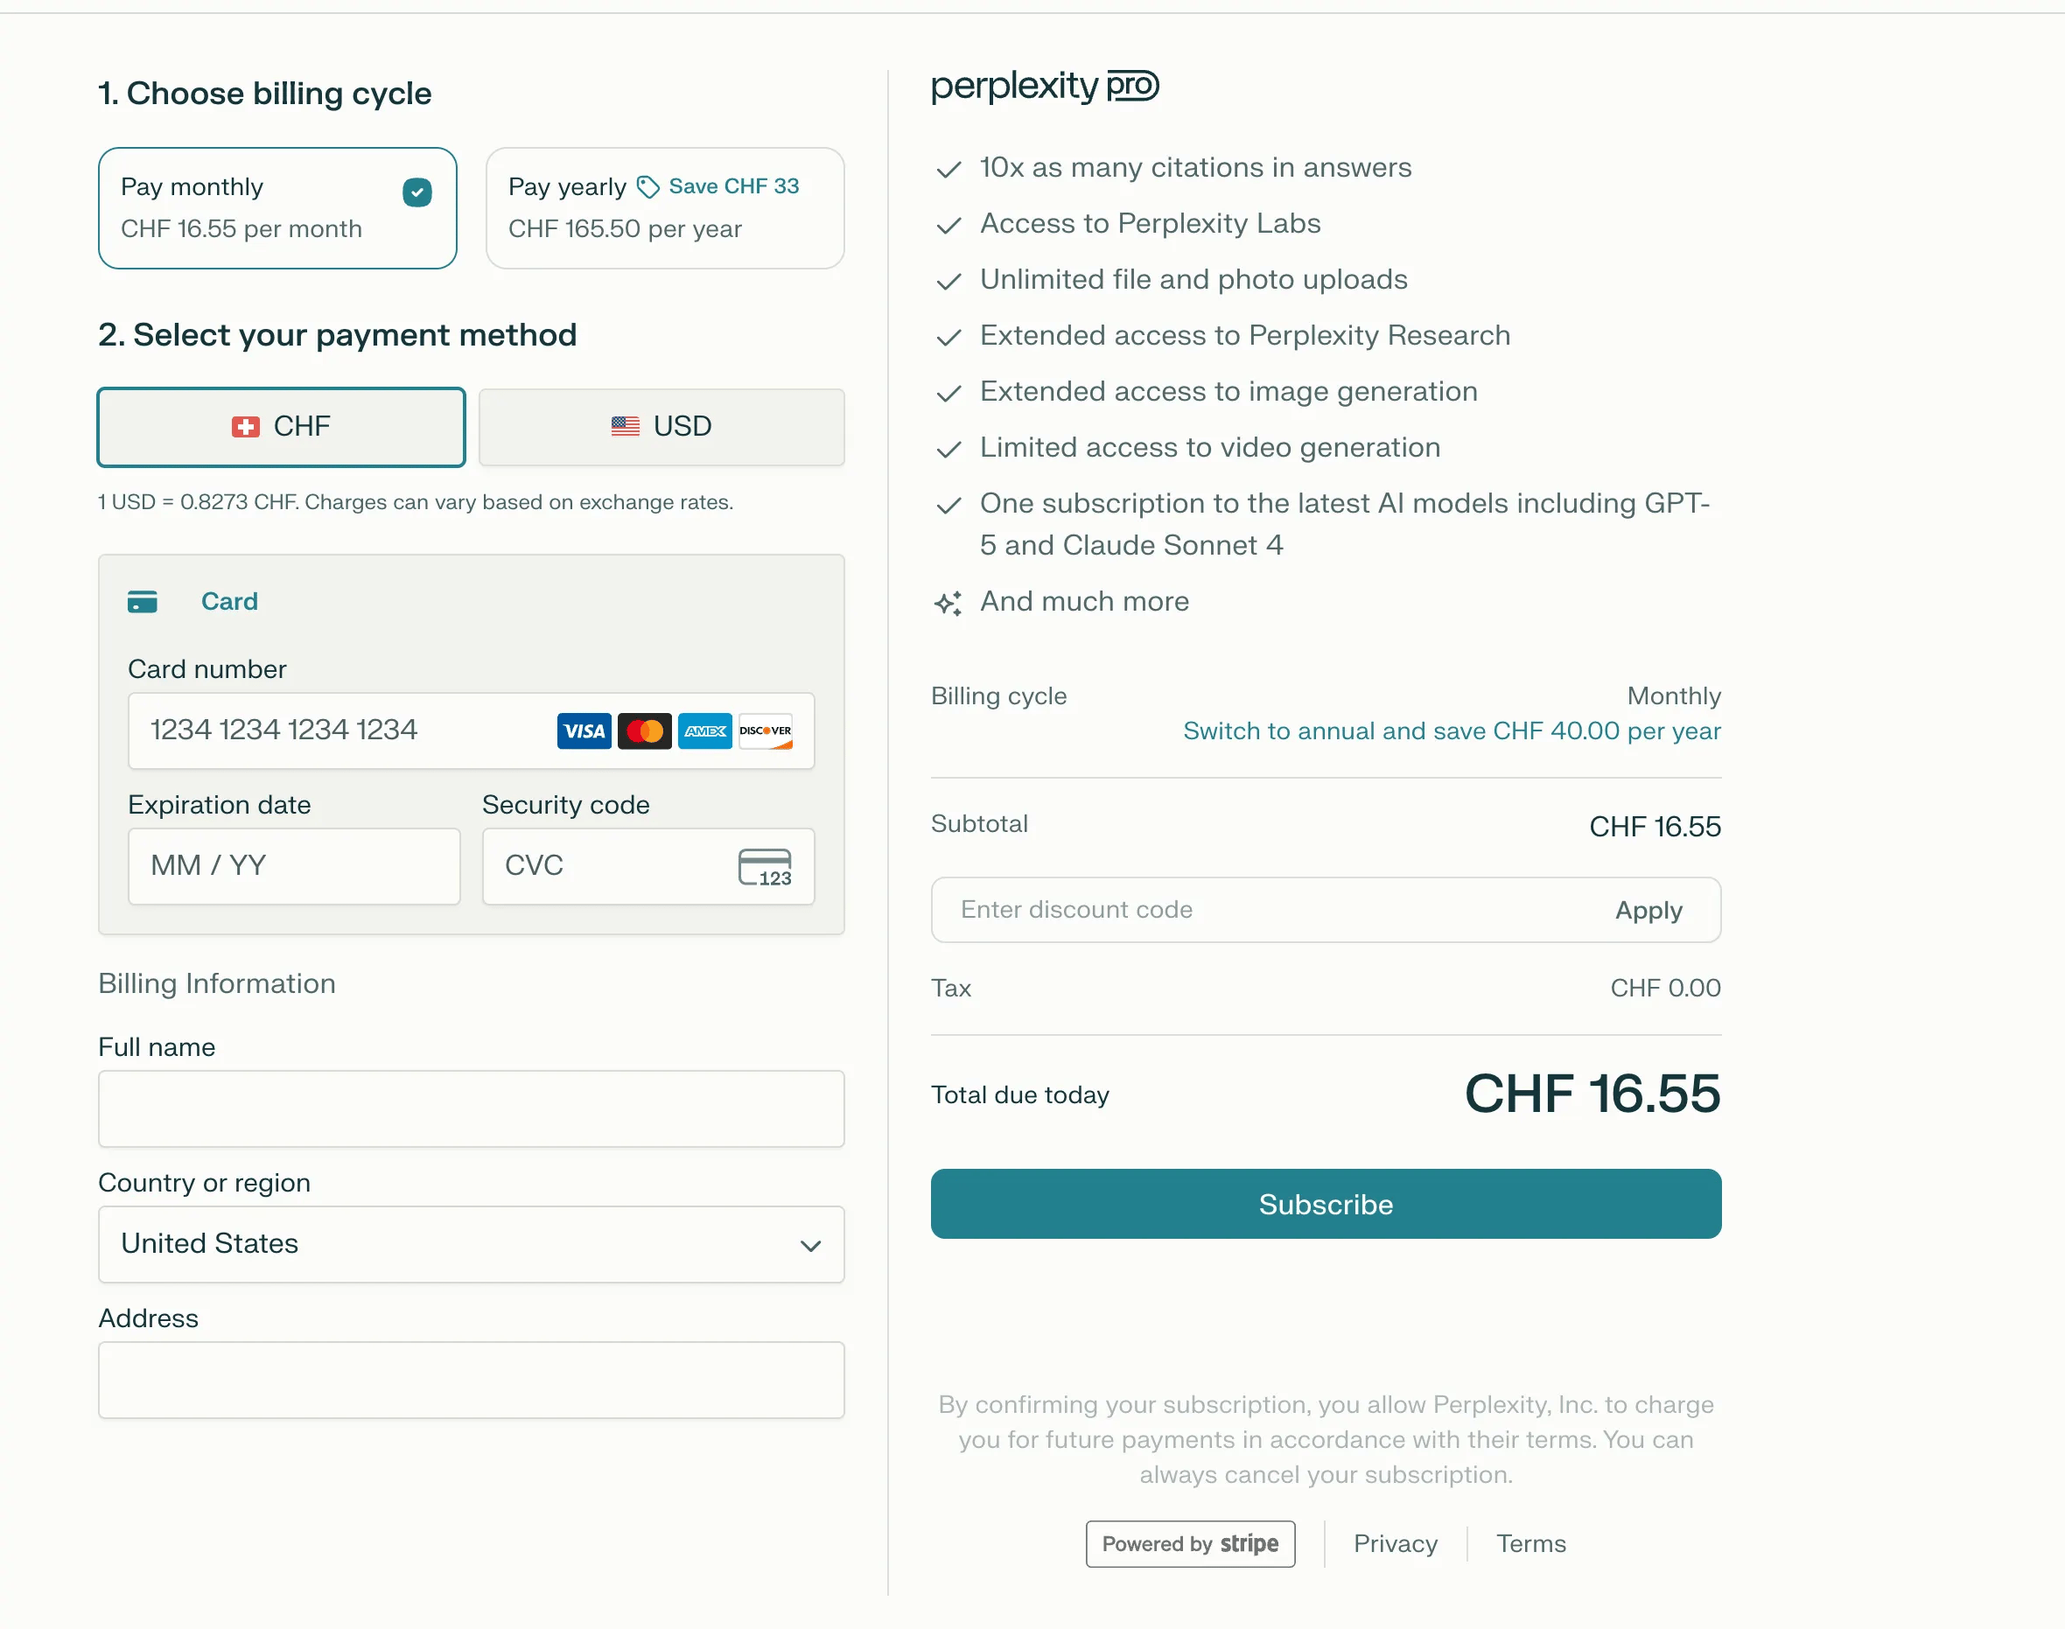This screenshot has height=1629, width=2065.
Task: Click Switch to annual and save link
Action: click(1452, 731)
